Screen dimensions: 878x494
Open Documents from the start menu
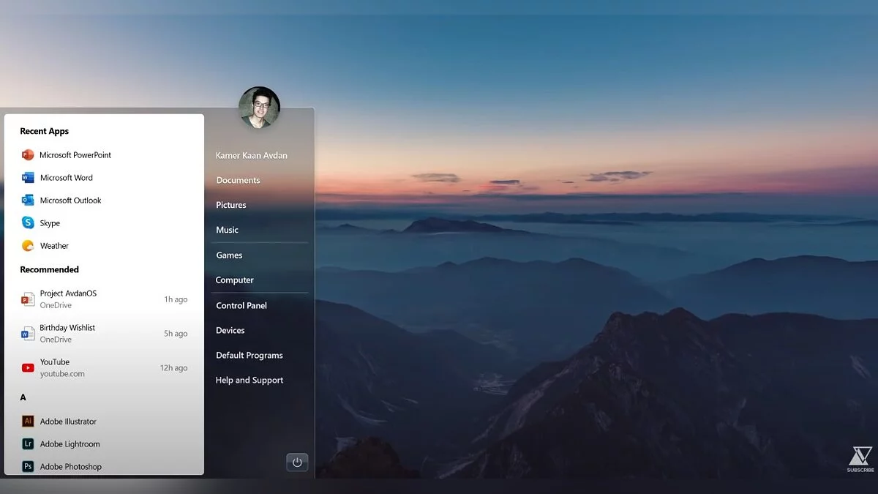238,180
